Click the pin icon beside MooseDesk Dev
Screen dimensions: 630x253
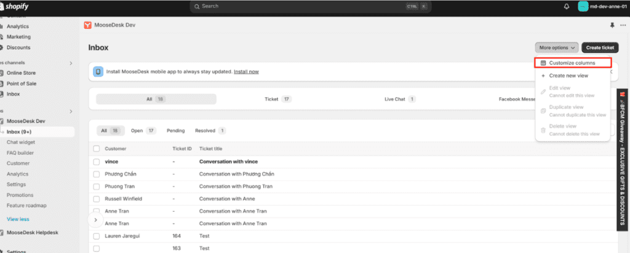pyautogui.click(x=612, y=25)
